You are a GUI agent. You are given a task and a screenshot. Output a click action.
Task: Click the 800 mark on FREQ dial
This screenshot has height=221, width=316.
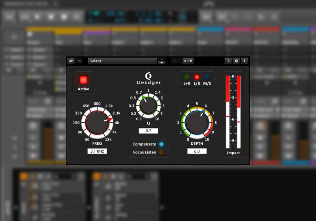(x=97, y=104)
